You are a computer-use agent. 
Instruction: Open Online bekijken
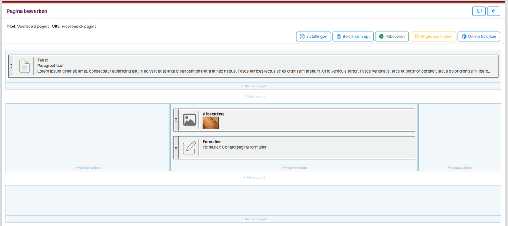[478, 37]
